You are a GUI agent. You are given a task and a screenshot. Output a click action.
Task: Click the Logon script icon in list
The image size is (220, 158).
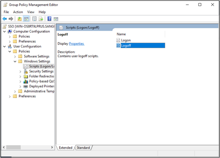[x=118, y=40]
